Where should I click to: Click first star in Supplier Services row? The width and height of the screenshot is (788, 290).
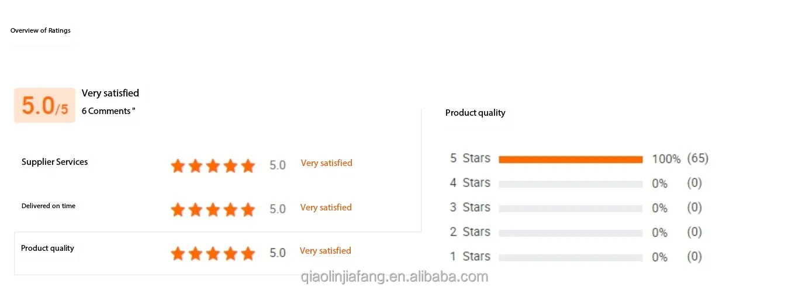[x=178, y=166]
